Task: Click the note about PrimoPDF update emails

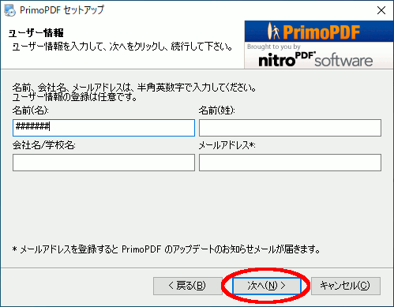Action: point(167,249)
